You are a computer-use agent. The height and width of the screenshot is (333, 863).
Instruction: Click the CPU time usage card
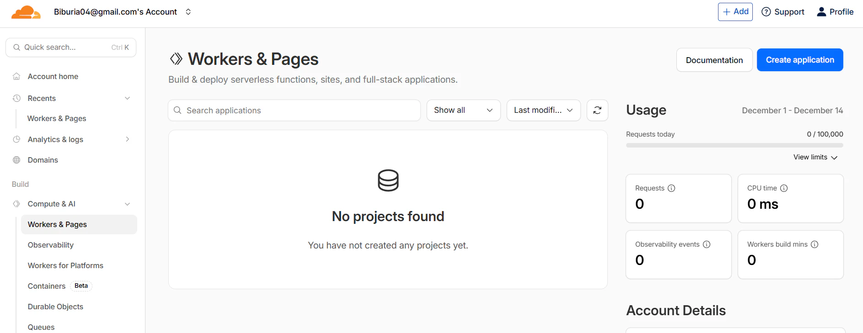click(791, 198)
